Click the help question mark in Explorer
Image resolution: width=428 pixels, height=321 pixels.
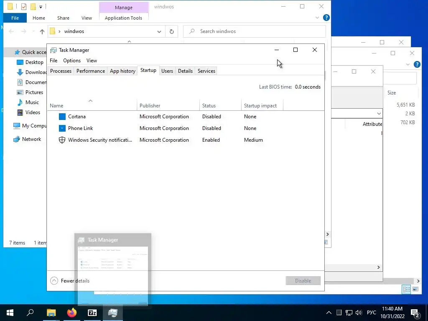pyautogui.click(x=326, y=18)
